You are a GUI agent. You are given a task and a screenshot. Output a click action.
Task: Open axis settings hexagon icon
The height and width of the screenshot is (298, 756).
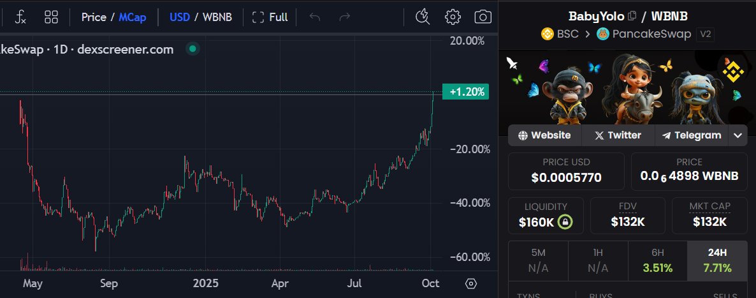pyautogui.click(x=471, y=283)
